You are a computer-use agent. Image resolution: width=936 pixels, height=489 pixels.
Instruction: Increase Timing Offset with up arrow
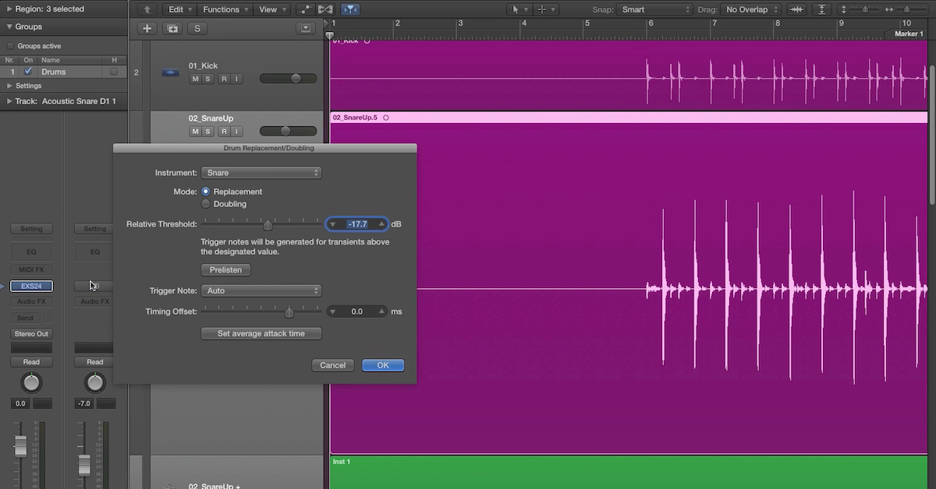point(381,311)
